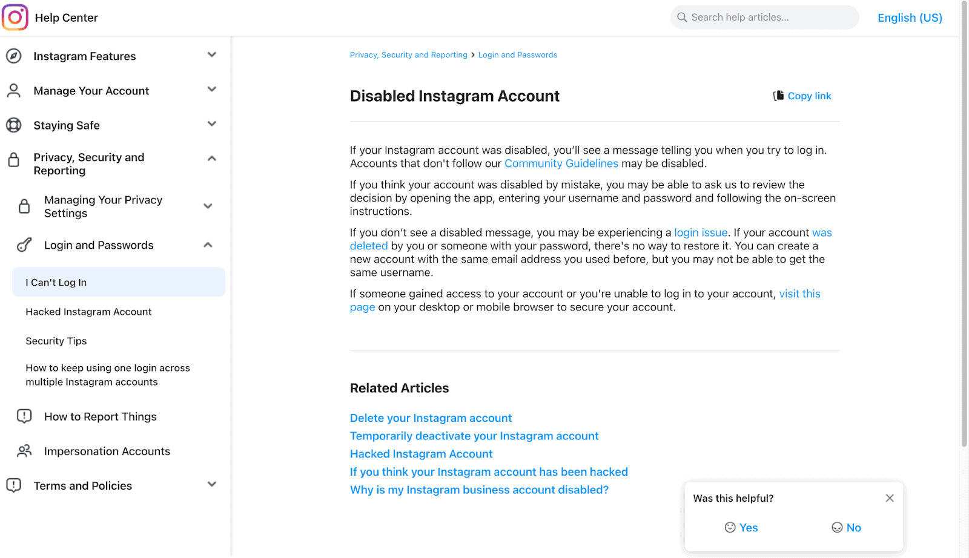The height and width of the screenshot is (558, 969).
Task: Open Delete your Instagram account article
Action: point(431,418)
